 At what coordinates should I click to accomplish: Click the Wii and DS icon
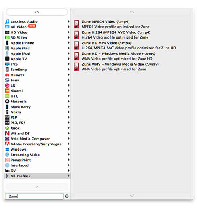(7, 134)
